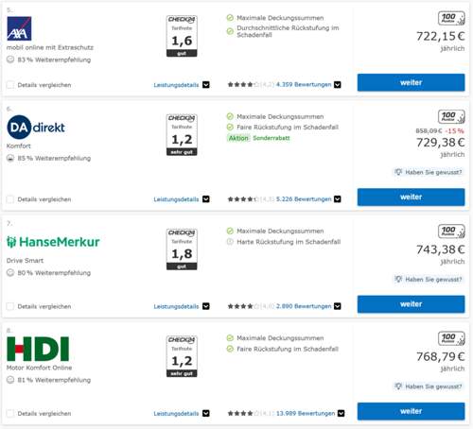Click the AXA insurer logo
473x429 pixels.
click(x=19, y=28)
